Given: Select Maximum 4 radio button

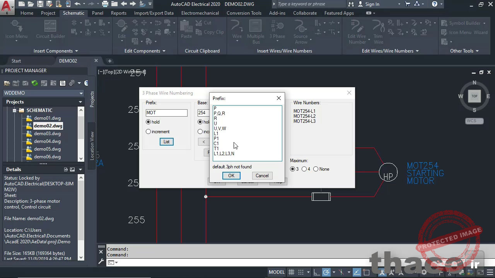Looking at the screenshot, I should pos(304,169).
